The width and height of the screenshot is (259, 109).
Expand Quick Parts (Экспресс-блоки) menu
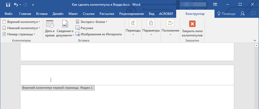pyautogui.click(x=92, y=22)
